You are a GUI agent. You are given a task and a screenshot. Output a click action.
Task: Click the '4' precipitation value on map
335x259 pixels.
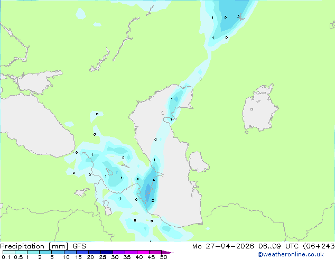(x=154, y=180)
